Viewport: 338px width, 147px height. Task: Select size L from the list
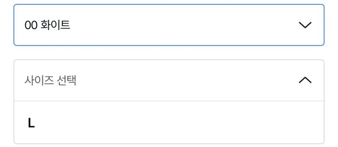(x=169, y=122)
